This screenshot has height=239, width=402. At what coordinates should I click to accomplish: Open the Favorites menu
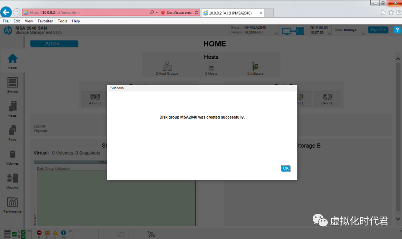point(45,21)
